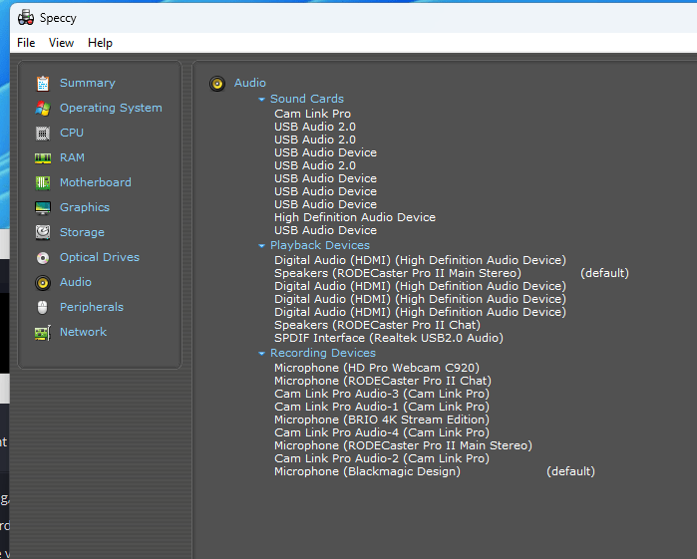Click the Audio header title
Image resolution: width=697 pixels, height=559 pixels.
(250, 83)
